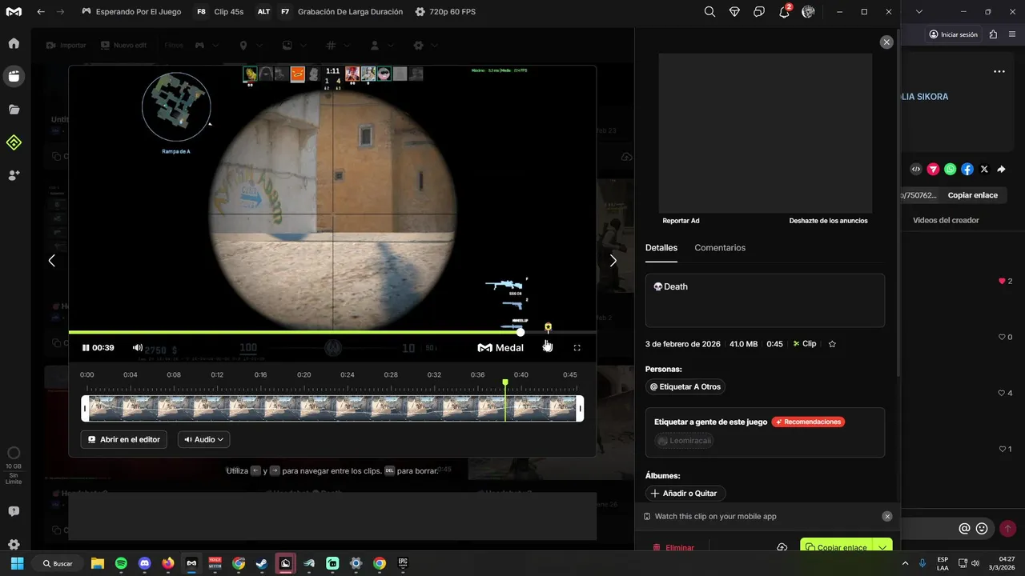Open the browser tab list chevron
1025x576 pixels.
(919, 11)
